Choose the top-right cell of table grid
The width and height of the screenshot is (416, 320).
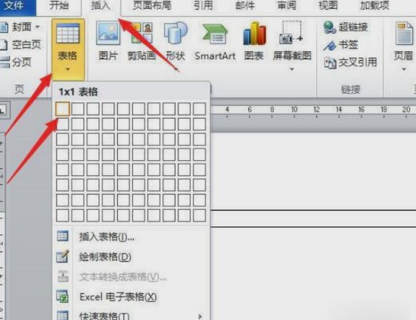pos(200,109)
